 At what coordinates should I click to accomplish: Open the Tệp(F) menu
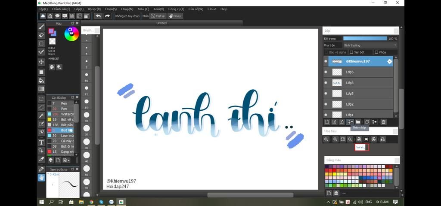click(x=43, y=9)
